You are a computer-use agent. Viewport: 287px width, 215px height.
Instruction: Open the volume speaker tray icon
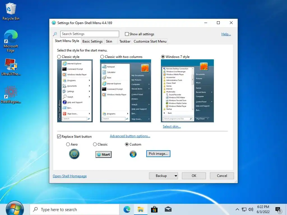tap(251, 209)
